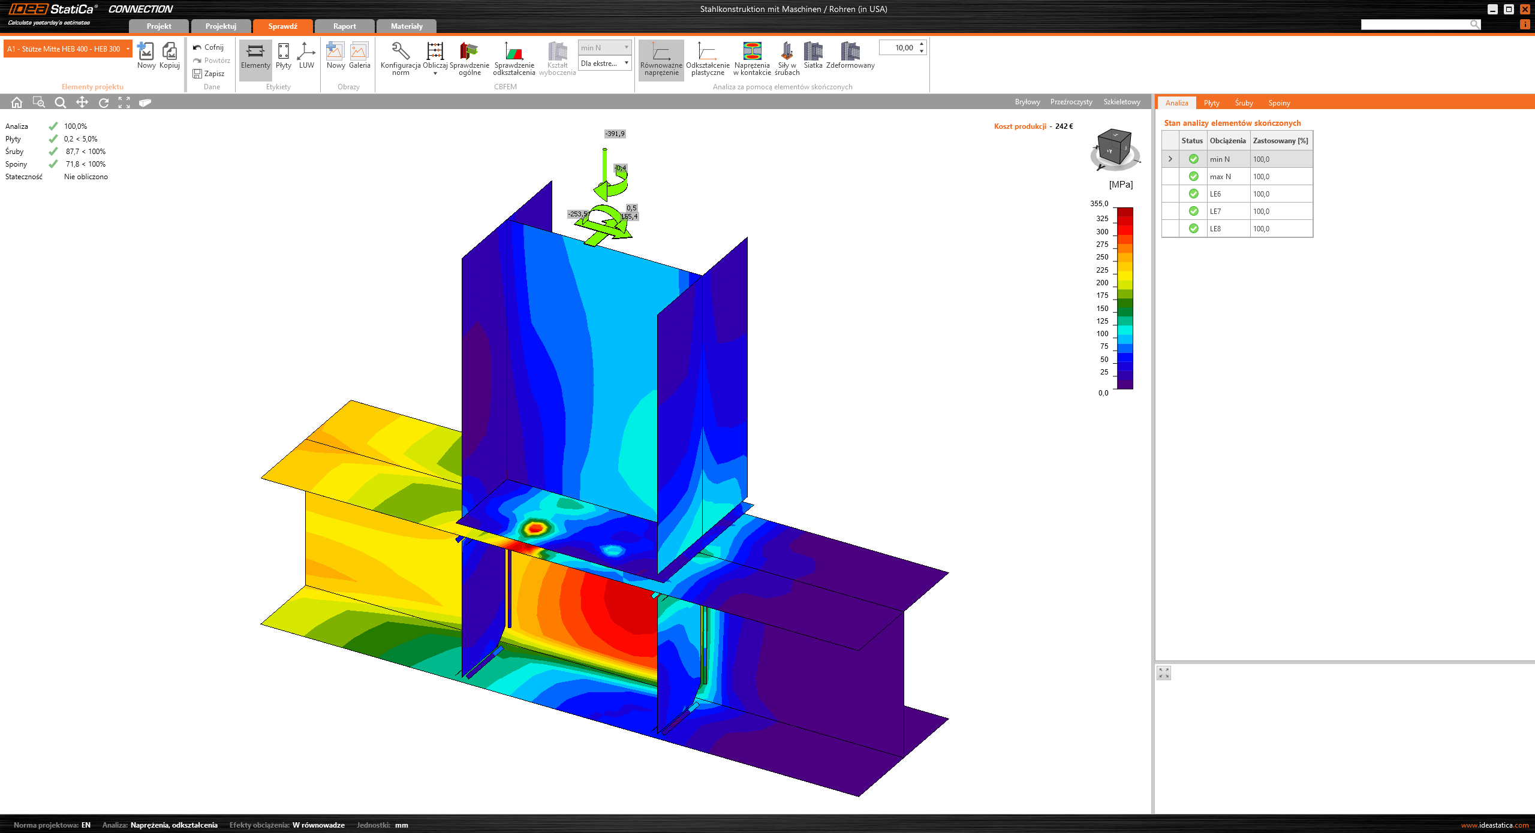1535x833 pixels.
Task: Show Naprężenia w kontakcie
Action: pyautogui.click(x=752, y=59)
